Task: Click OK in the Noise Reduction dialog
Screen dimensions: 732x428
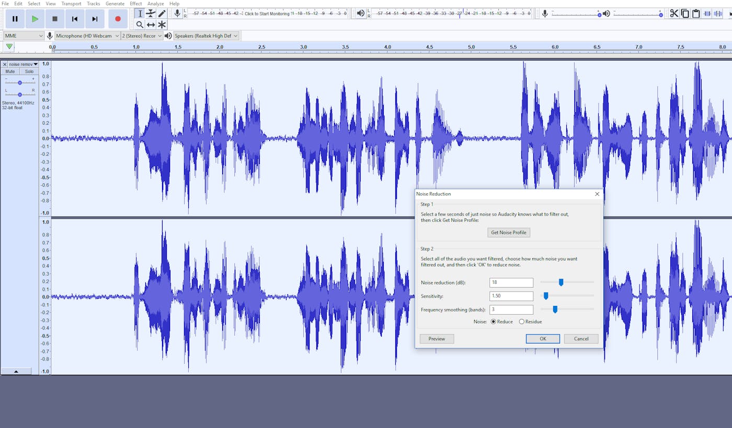Action: (543, 339)
